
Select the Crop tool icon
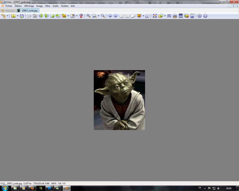(x=35, y=16)
